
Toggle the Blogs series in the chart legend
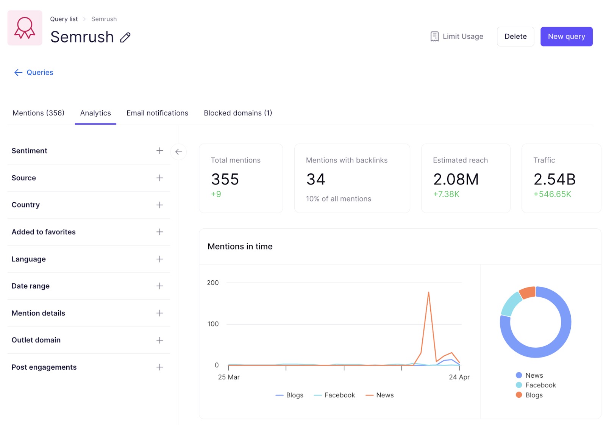(x=289, y=395)
